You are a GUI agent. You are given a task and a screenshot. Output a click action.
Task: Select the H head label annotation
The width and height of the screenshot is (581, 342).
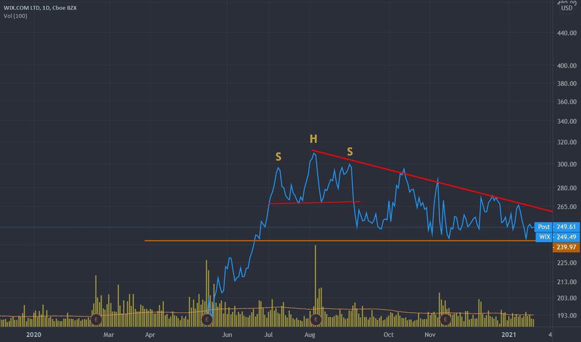(314, 139)
